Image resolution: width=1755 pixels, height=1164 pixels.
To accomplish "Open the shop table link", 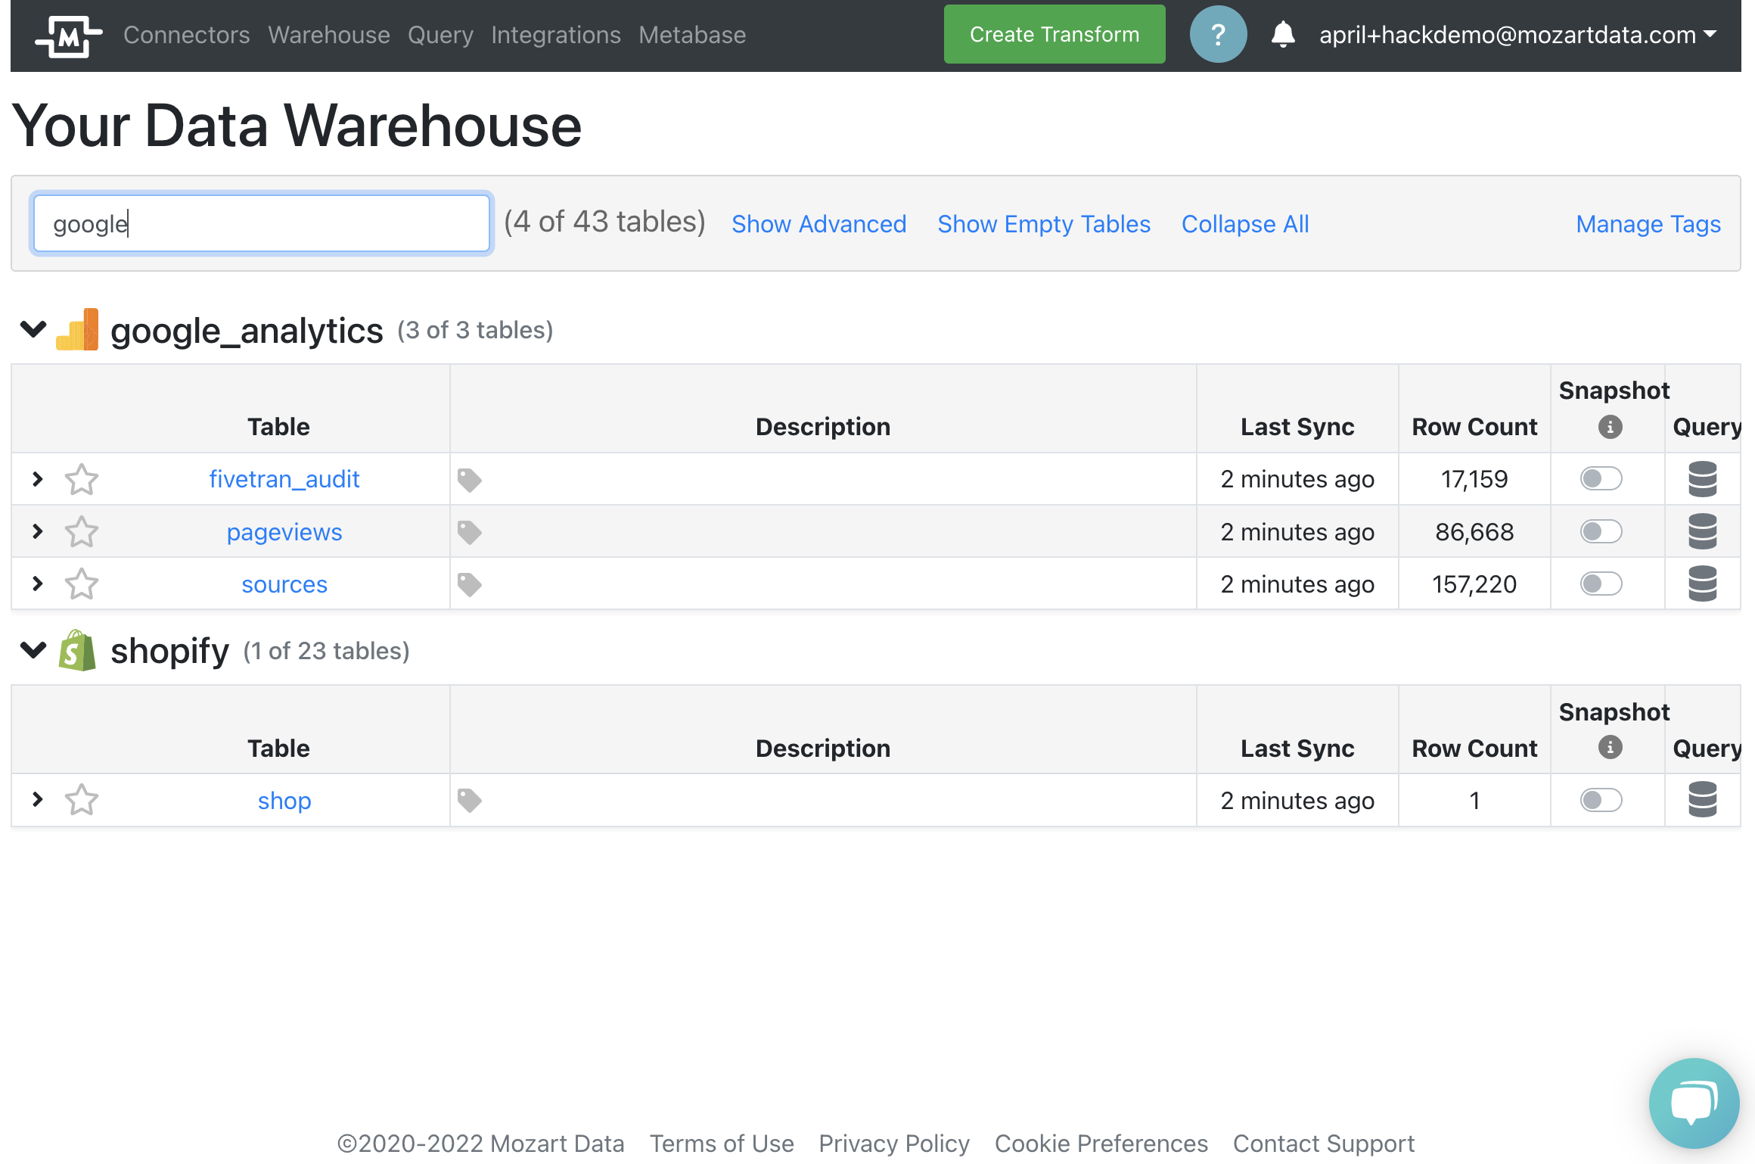I will click(x=284, y=801).
